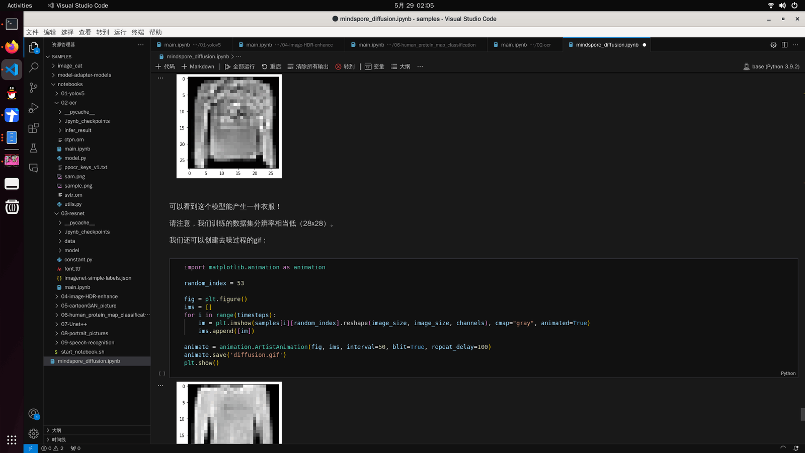Expand the 大纲 outline section
Image resolution: width=805 pixels, height=453 pixels.
click(x=97, y=430)
